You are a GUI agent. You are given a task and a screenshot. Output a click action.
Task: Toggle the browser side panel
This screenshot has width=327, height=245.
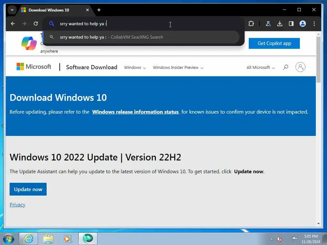[291, 24]
